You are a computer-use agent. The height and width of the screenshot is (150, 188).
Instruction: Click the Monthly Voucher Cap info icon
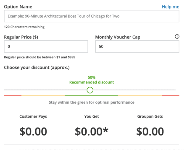click(177, 36)
